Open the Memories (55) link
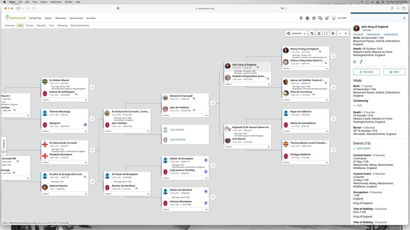The height and width of the screenshot is (230, 410). pos(373,34)
